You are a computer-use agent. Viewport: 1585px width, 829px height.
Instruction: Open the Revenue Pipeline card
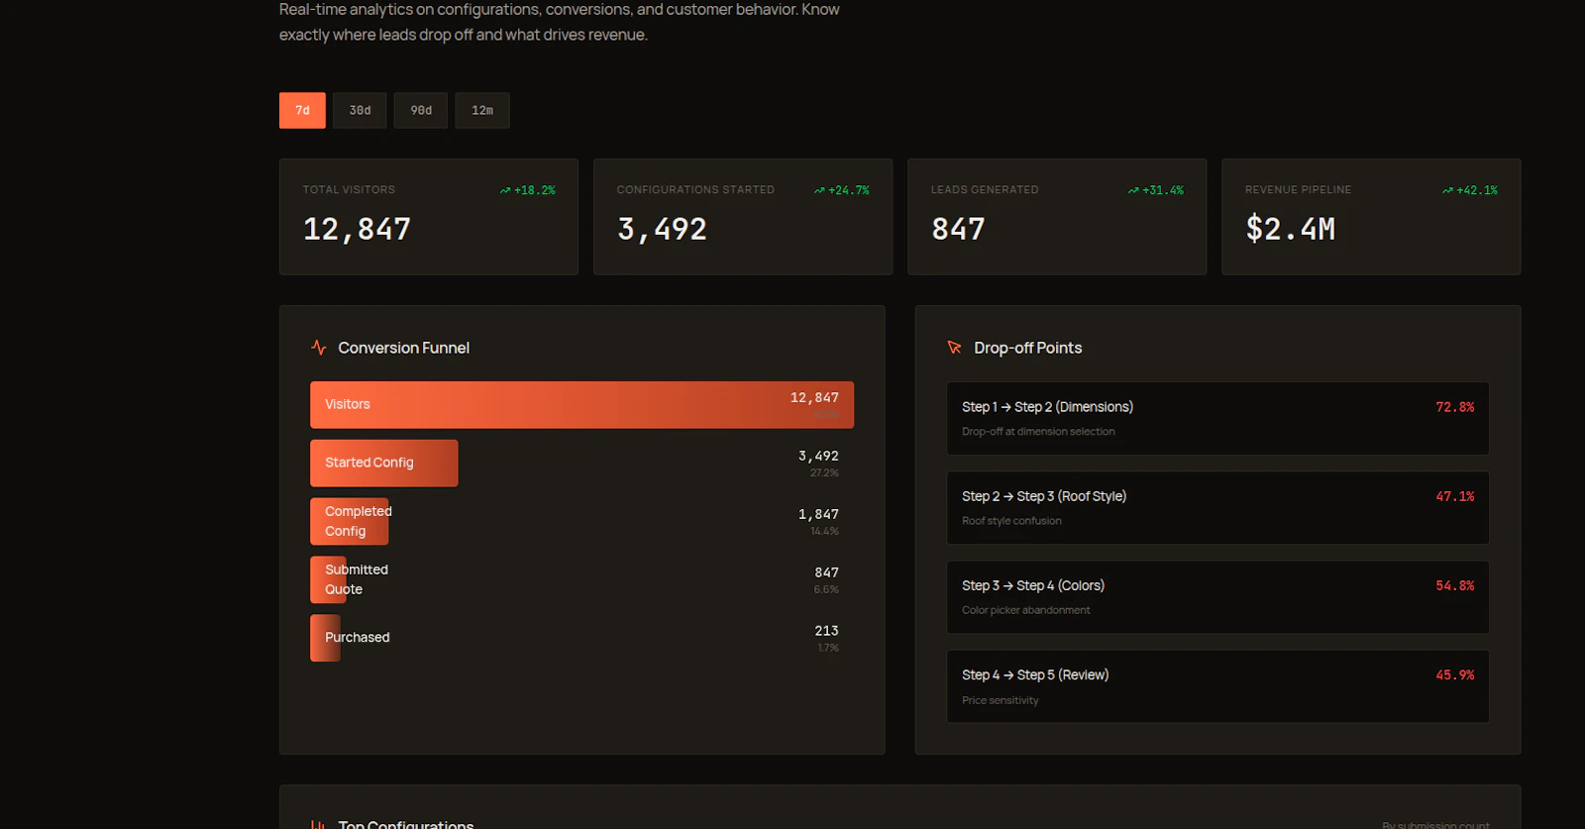click(1371, 217)
